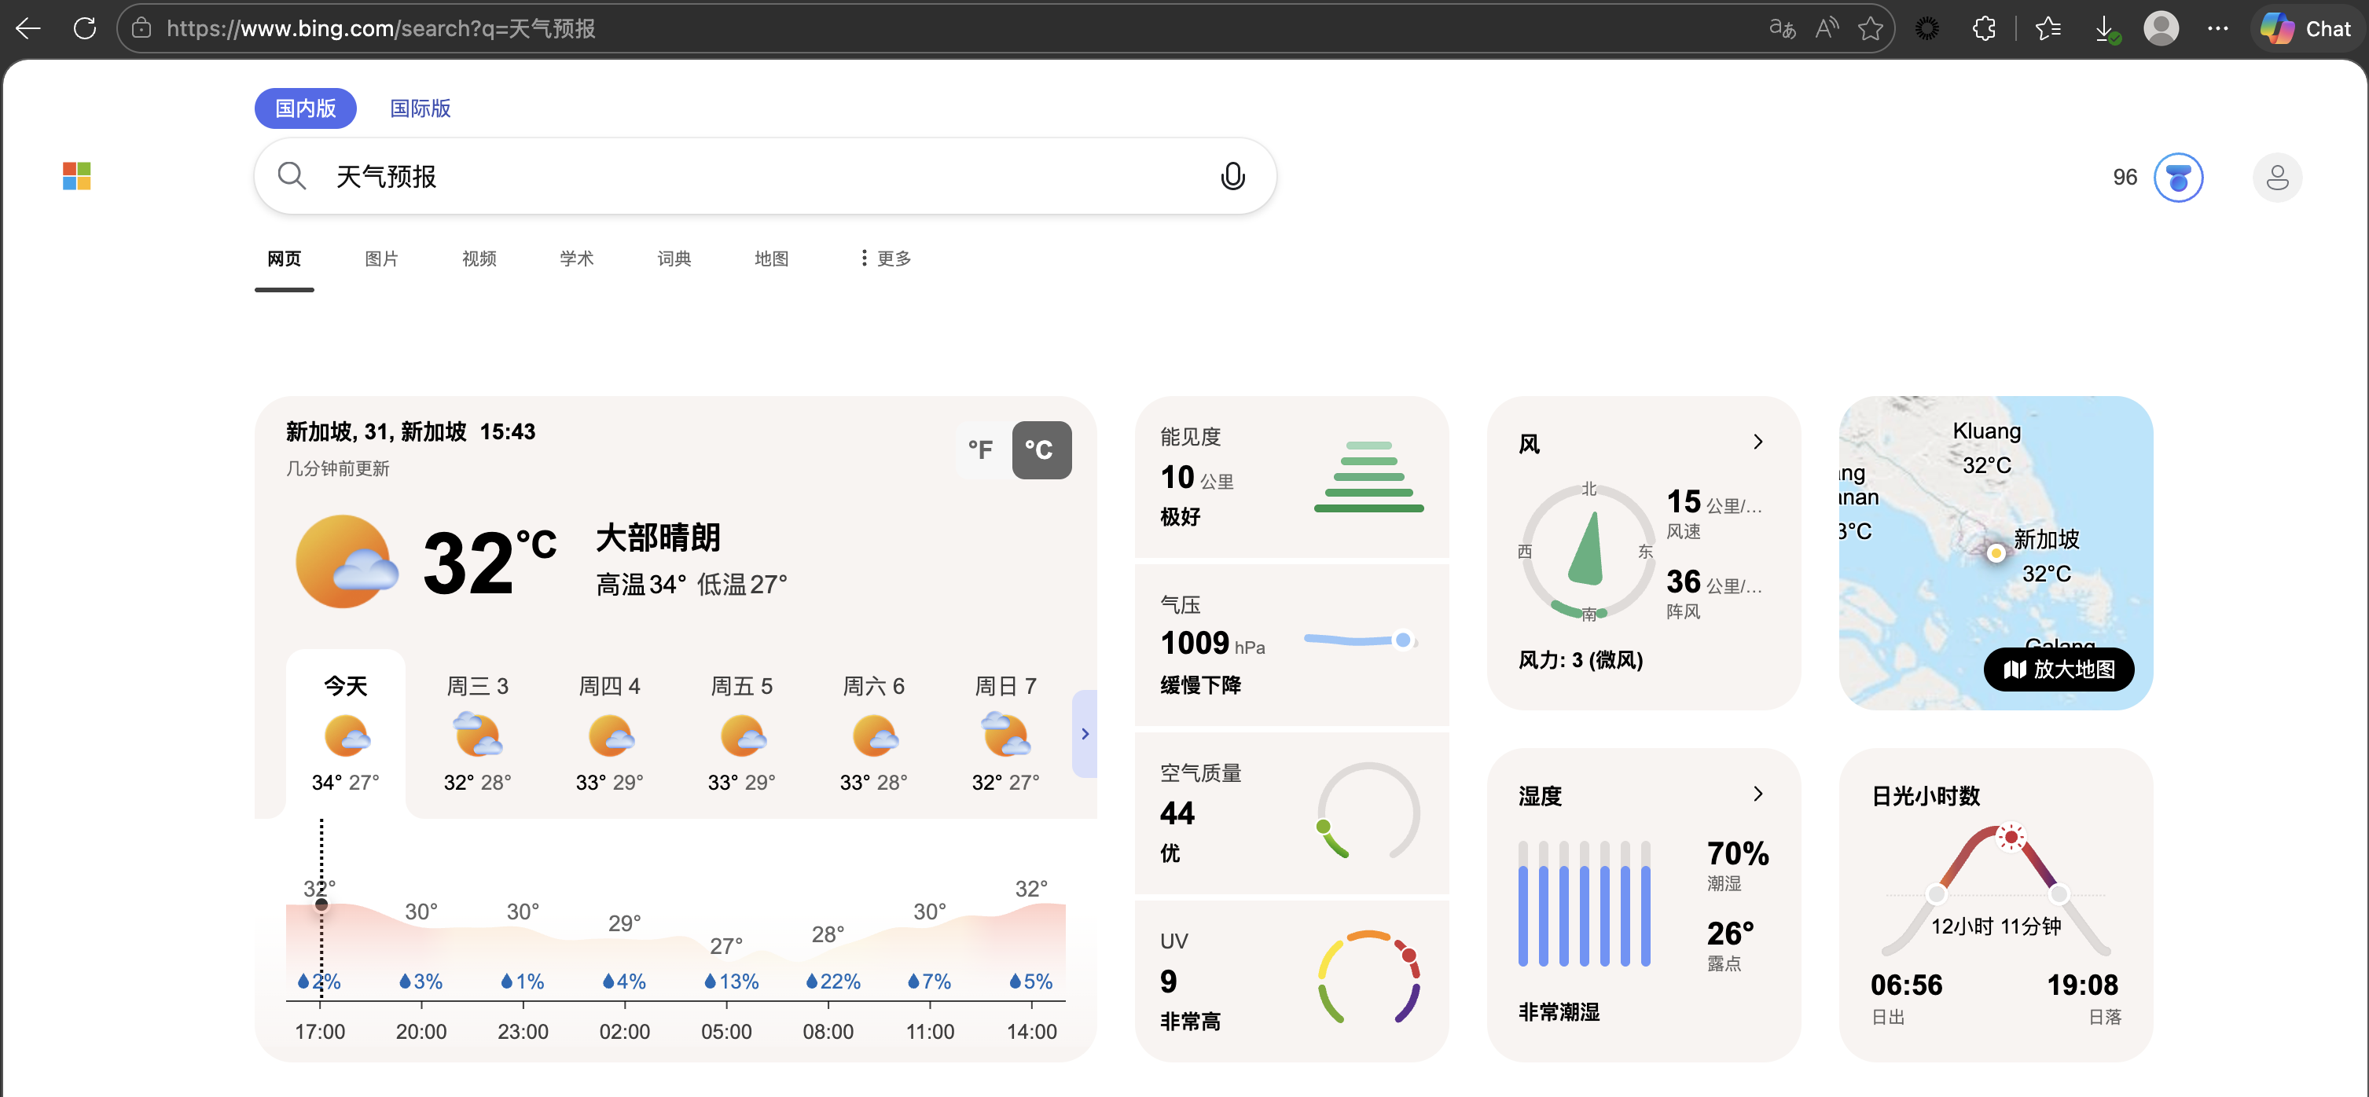
Task: Click the Singapore weather map thumbnail
Action: (1996, 552)
